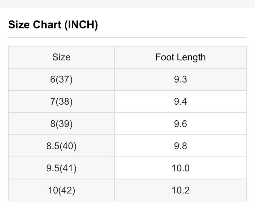Click the 8(39) size cell

point(61,124)
